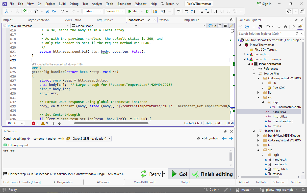Switch to the VisualGDB Build tab
307x193 pixels.
pos(144,182)
